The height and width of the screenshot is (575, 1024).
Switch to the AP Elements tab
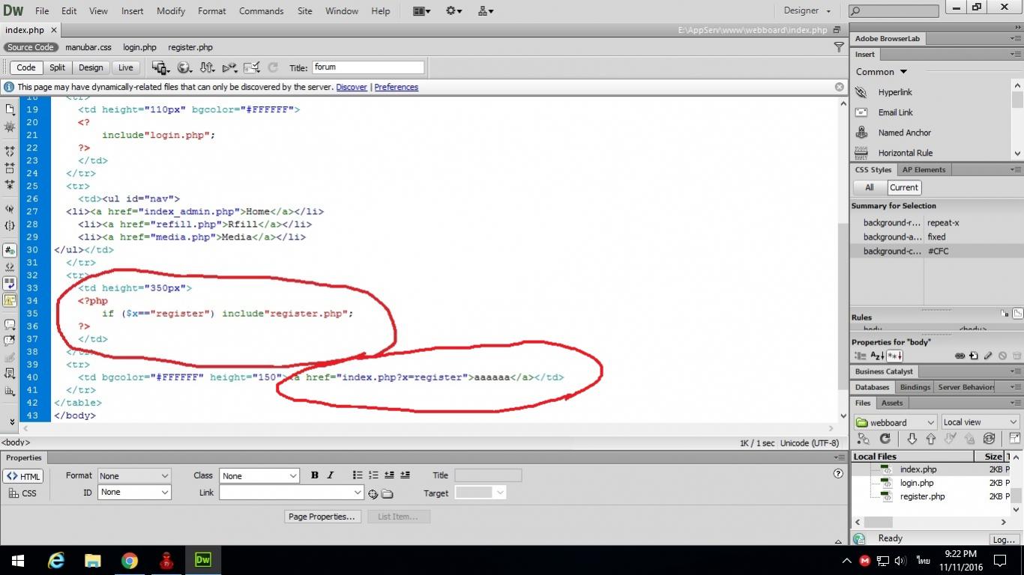tap(924, 170)
